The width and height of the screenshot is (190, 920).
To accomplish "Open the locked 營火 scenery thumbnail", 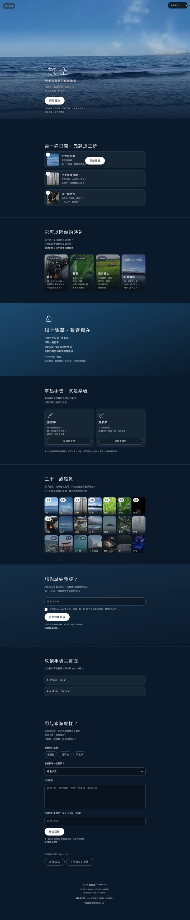I will point(110,544).
